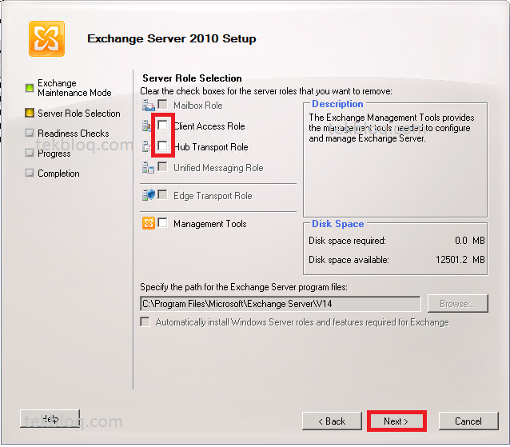Click the Exchange program files path field

click(x=281, y=304)
